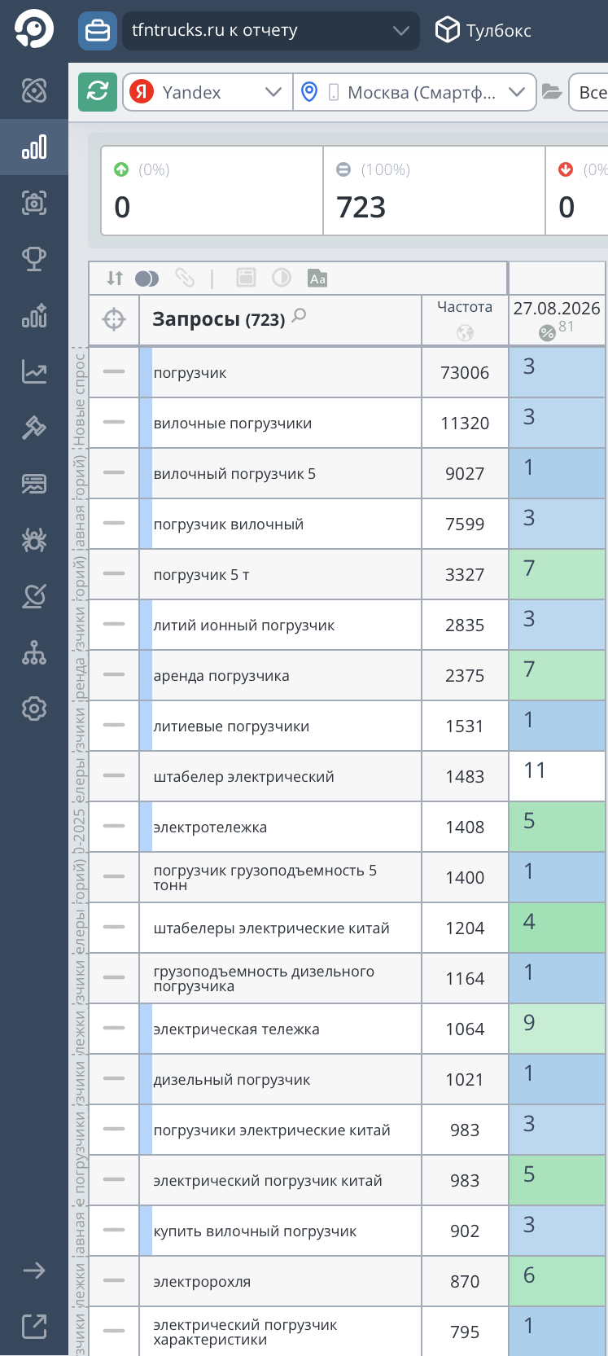Click the briefcase project icon
The width and height of the screenshot is (608, 1356).
coord(98,31)
